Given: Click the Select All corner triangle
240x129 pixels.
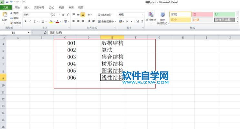Looking at the screenshot, I should [3, 38].
